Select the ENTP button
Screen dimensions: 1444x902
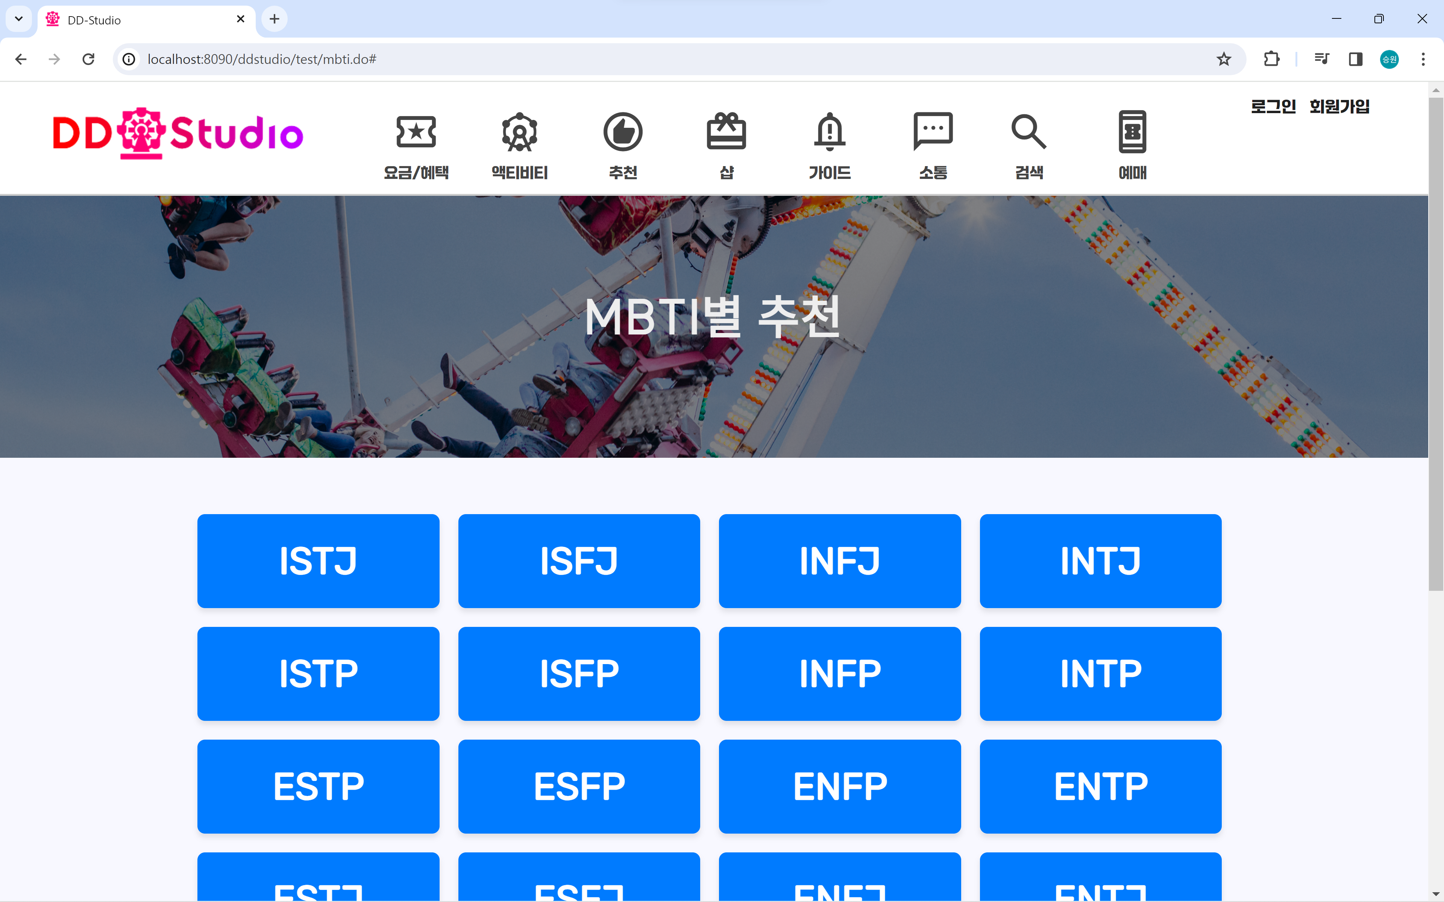pyautogui.click(x=1100, y=786)
